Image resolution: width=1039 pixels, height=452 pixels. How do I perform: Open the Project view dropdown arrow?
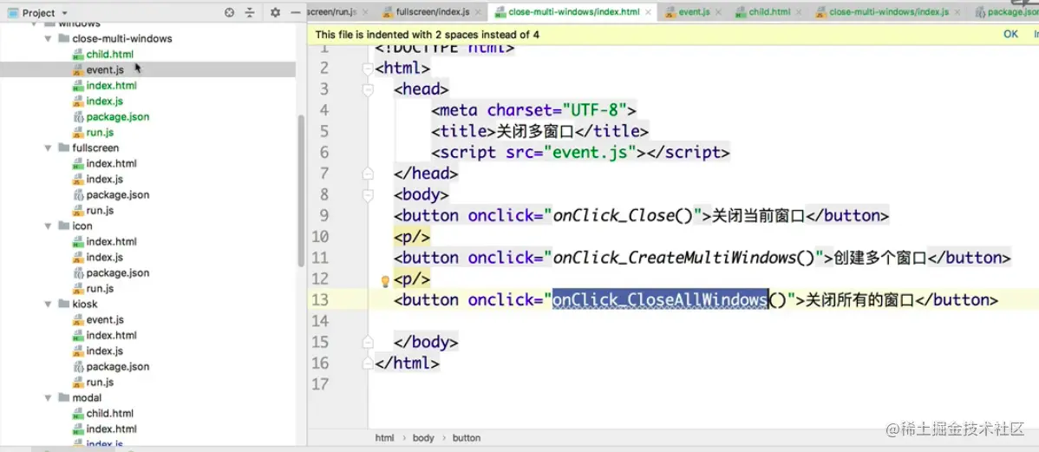(64, 13)
